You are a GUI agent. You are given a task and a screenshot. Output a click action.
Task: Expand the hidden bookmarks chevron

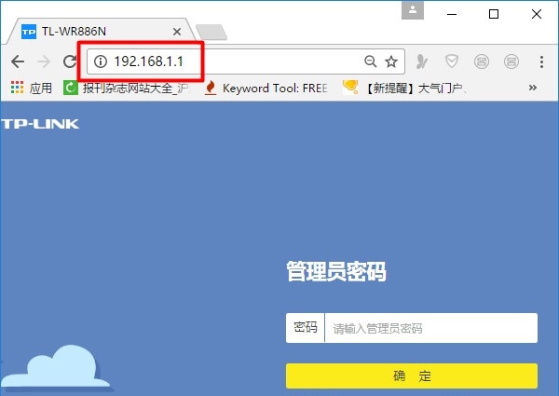532,88
